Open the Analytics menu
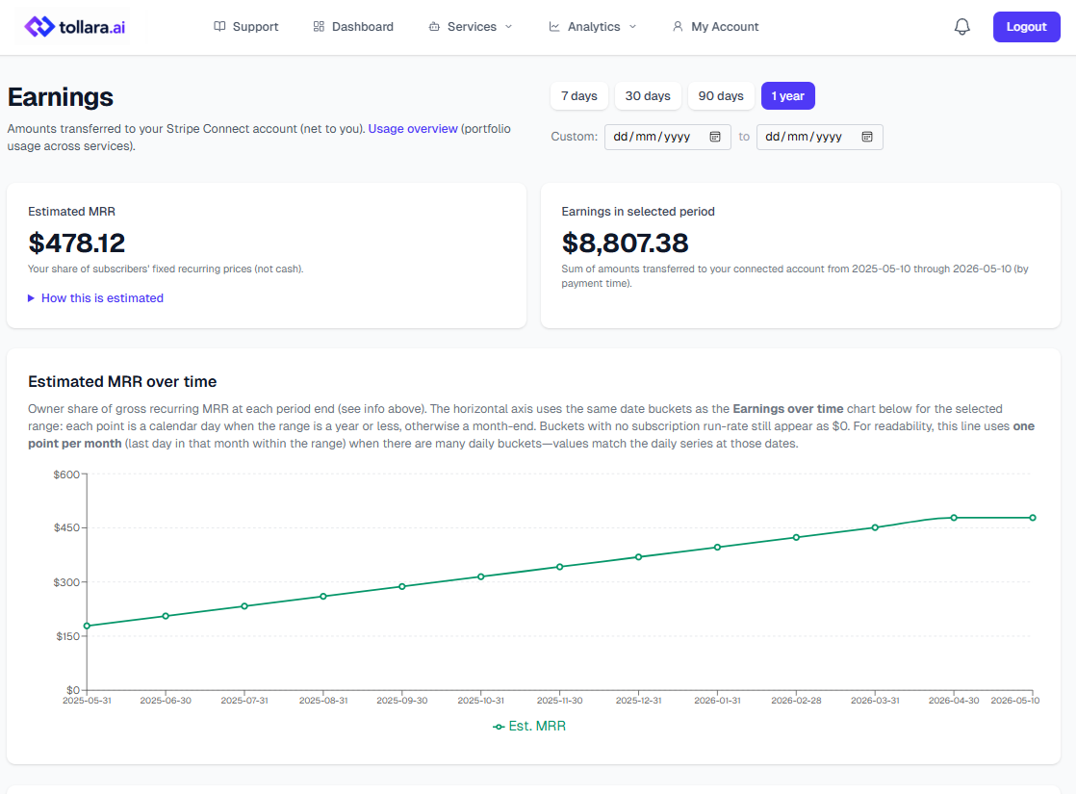This screenshot has height=794, width=1076. click(x=593, y=27)
